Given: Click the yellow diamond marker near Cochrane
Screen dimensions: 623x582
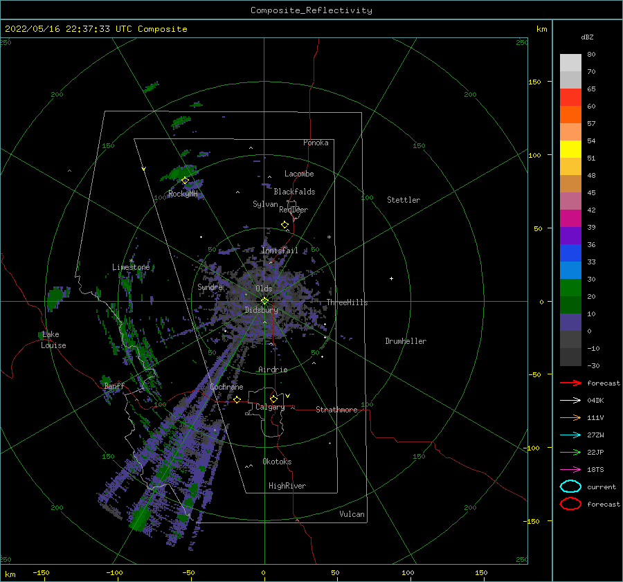Looking at the screenshot, I should pos(237,400).
